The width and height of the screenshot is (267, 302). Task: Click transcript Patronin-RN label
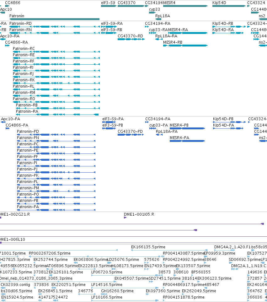[x=20, y=30]
